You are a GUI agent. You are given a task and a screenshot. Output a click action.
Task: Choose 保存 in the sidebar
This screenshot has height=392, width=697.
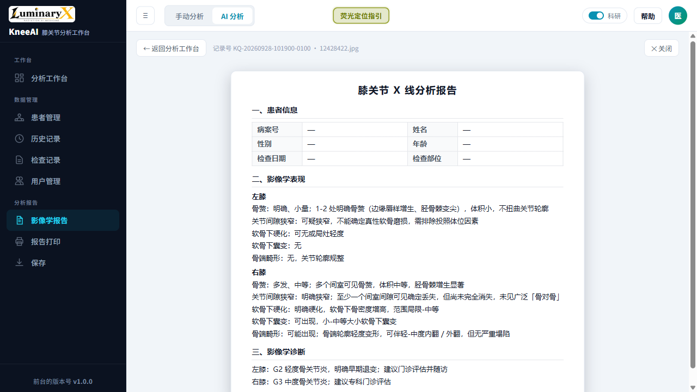coord(63,263)
